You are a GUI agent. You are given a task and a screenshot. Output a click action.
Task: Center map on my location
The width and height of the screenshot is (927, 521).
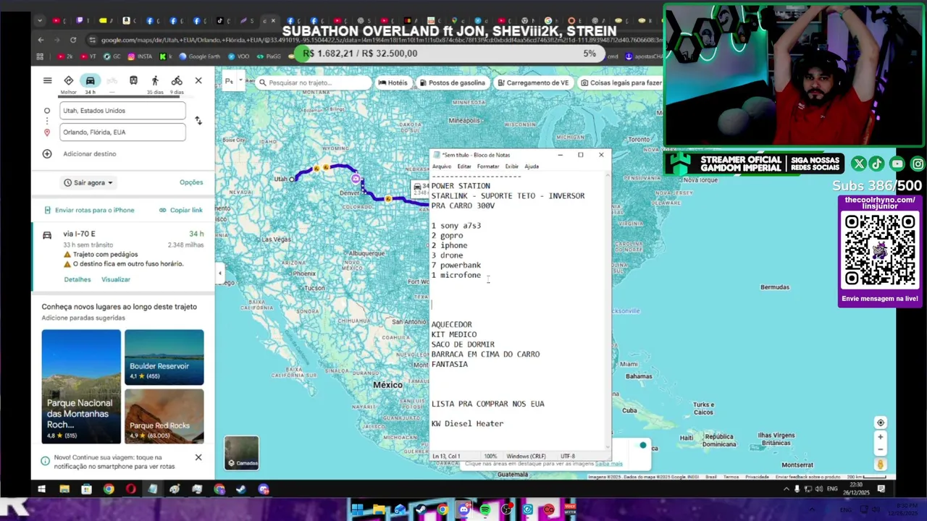coord(881,423)
